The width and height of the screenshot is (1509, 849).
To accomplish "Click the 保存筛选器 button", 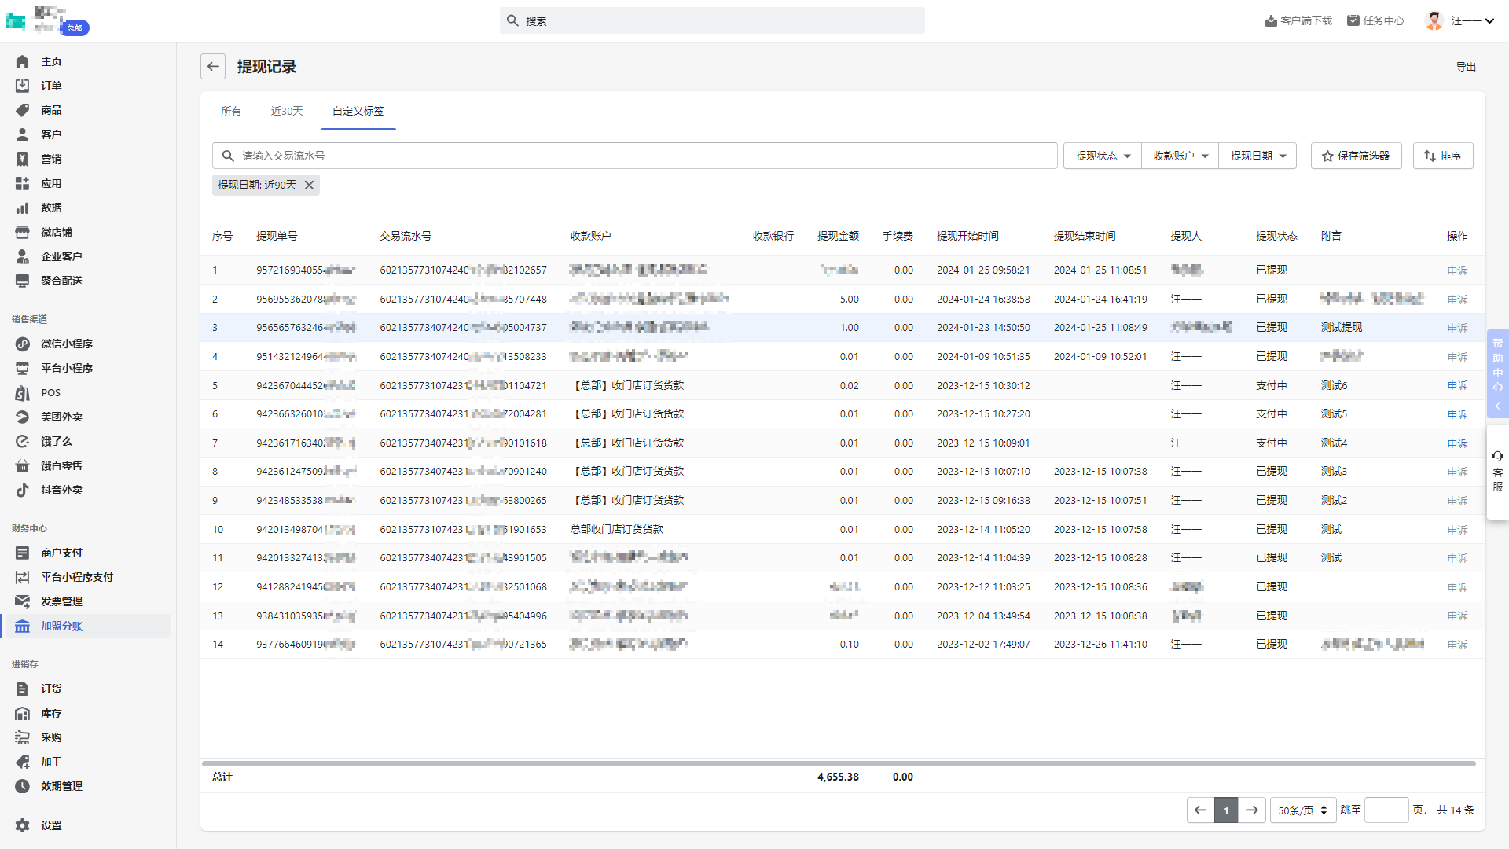I will [1356, 156].
